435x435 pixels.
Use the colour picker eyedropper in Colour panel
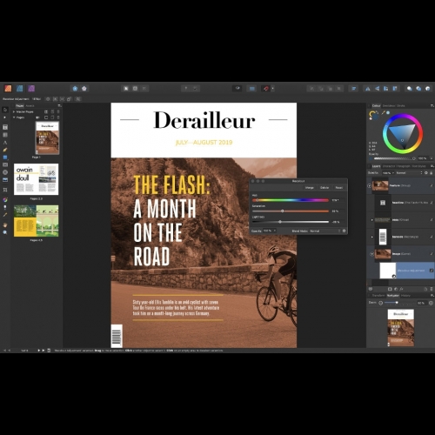[x=384, y=112]
